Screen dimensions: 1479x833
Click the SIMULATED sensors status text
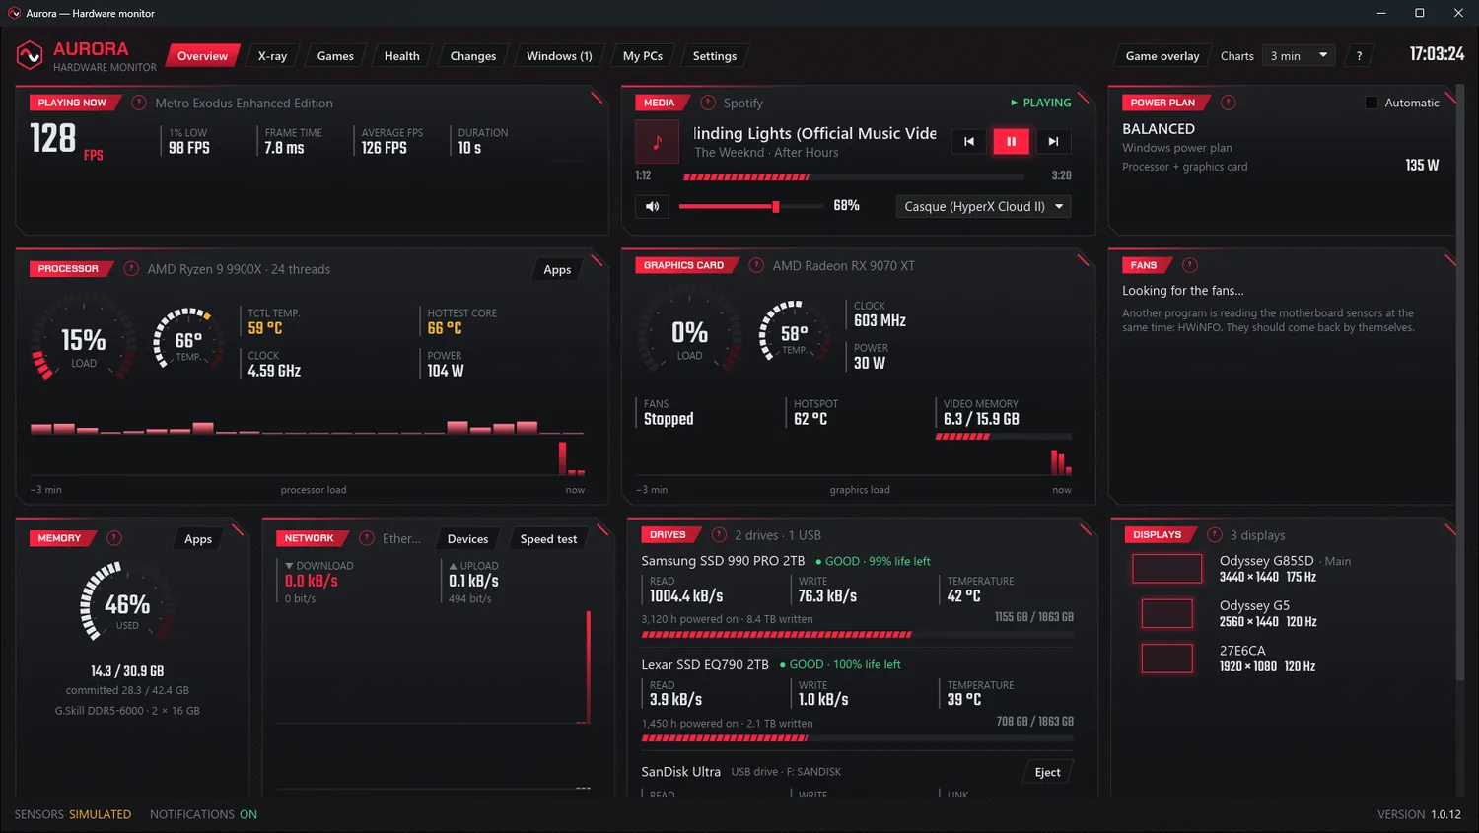[x=100, y=814]
